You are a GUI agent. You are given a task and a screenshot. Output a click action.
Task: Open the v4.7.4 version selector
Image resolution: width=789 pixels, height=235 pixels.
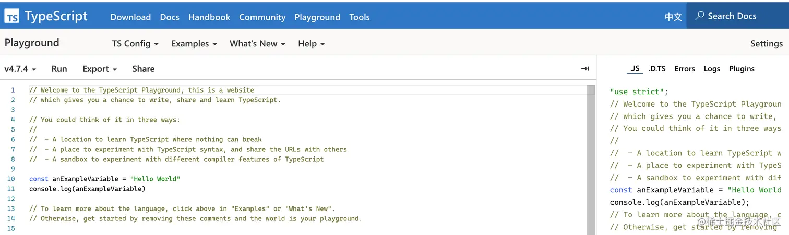pyautogui.click(x=20, y=69)
